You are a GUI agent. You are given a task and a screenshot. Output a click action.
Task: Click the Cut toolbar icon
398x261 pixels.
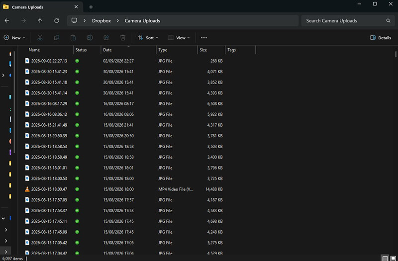click(x=40, y=38)
